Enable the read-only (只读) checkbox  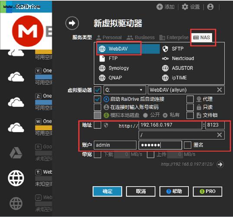[x=190, y=107]
